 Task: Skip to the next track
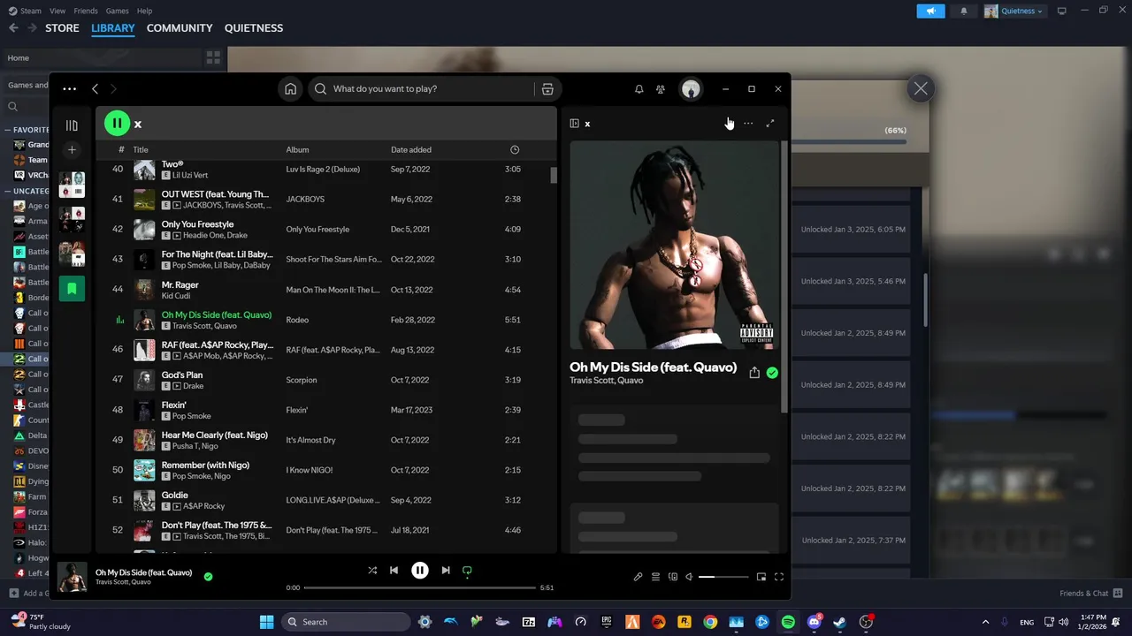click(x=446, y=571)
